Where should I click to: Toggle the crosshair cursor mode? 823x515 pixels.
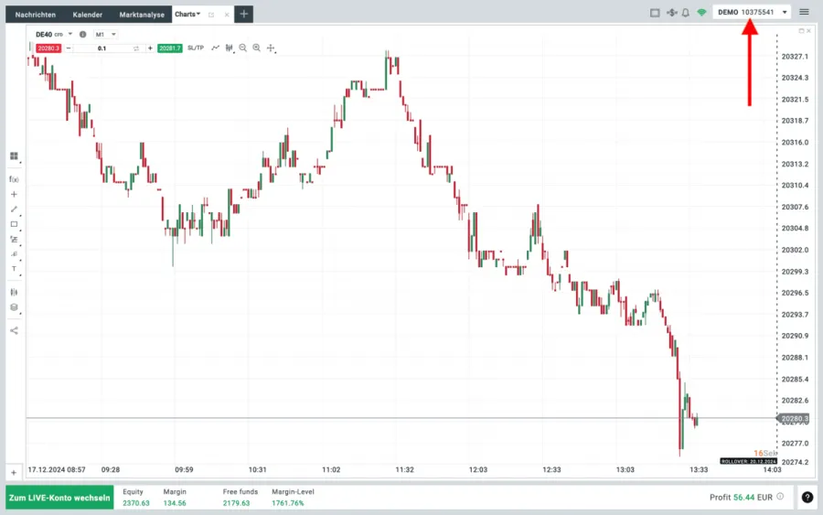tap(271, 48)
